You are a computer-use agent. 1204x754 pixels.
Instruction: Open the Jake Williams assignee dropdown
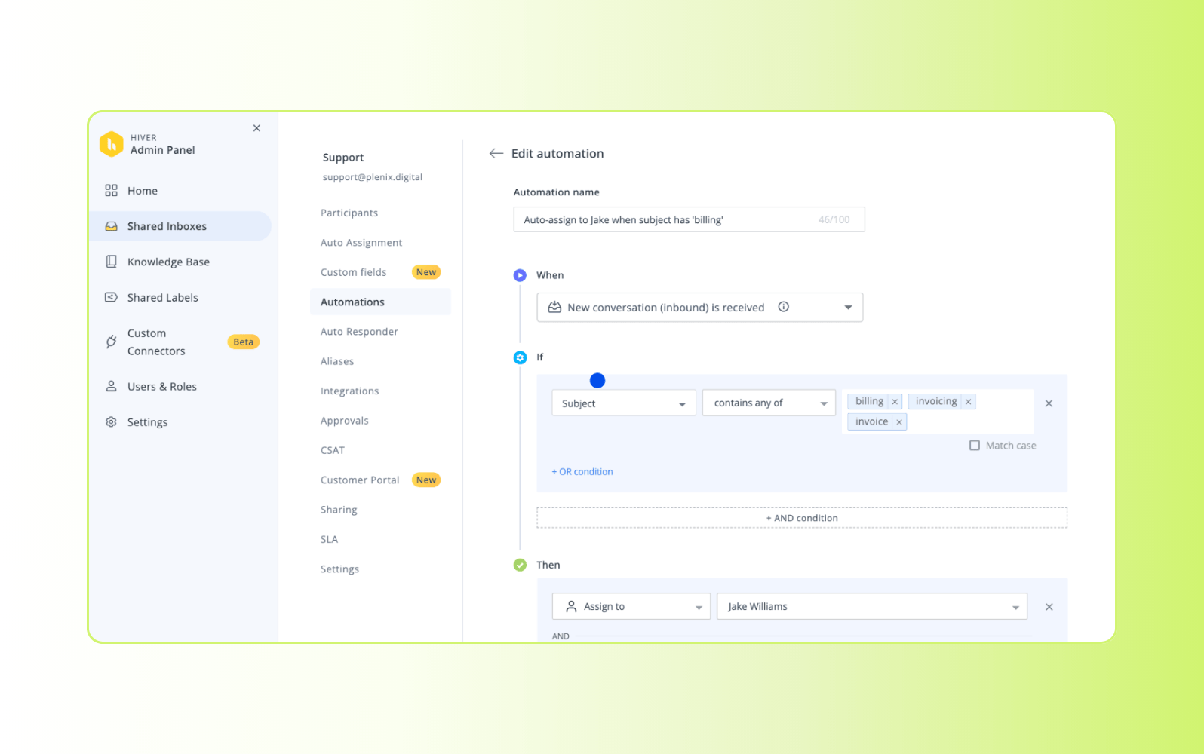click(x=872, y=606)
